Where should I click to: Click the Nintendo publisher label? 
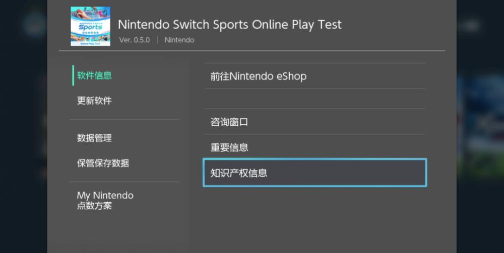click(179, 40)
